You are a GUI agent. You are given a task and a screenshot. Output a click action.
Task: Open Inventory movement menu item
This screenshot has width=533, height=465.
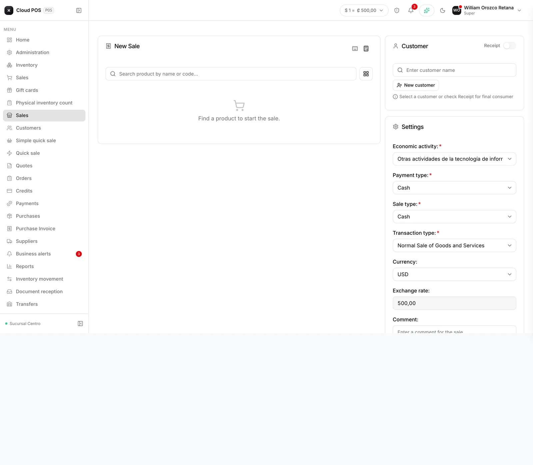tap(44, 279)
